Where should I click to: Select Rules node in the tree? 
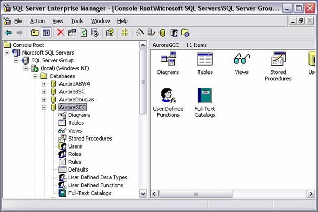pos(75,162)
